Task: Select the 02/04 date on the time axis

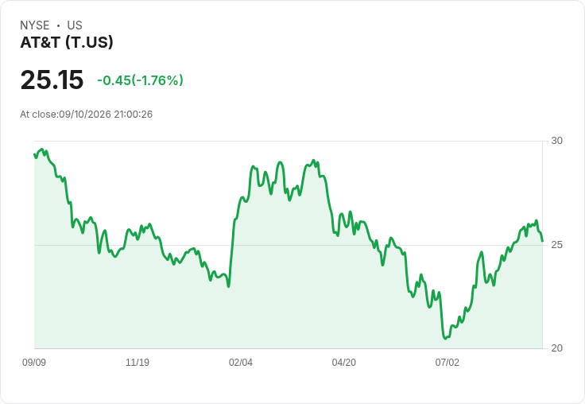Action: point(241,363)
